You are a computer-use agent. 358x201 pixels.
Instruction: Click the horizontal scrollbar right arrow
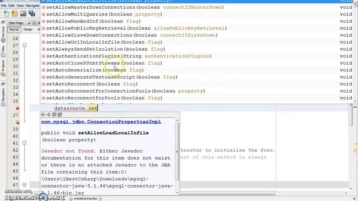click(x=346, y=193)
